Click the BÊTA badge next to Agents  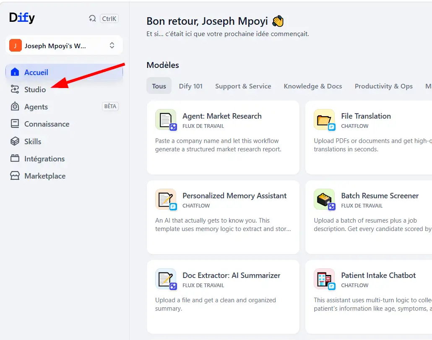coord(110,106)
